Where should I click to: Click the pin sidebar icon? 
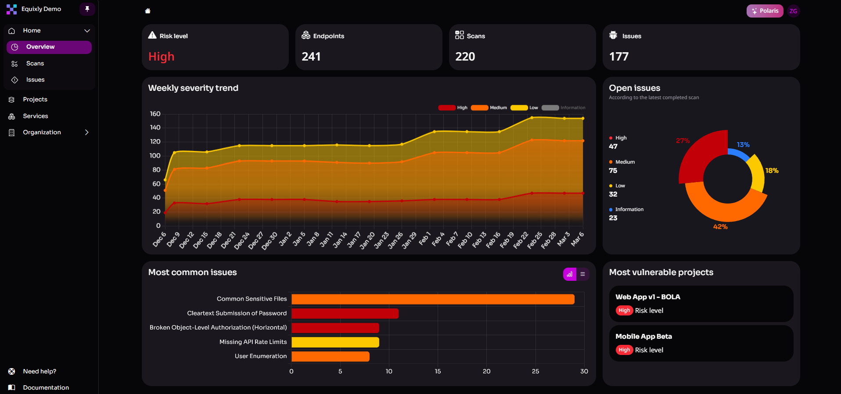pyautogui.click(x=87, y=9)
